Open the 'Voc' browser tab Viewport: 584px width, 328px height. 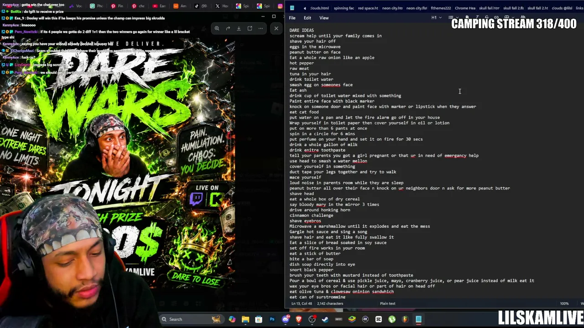75,6
